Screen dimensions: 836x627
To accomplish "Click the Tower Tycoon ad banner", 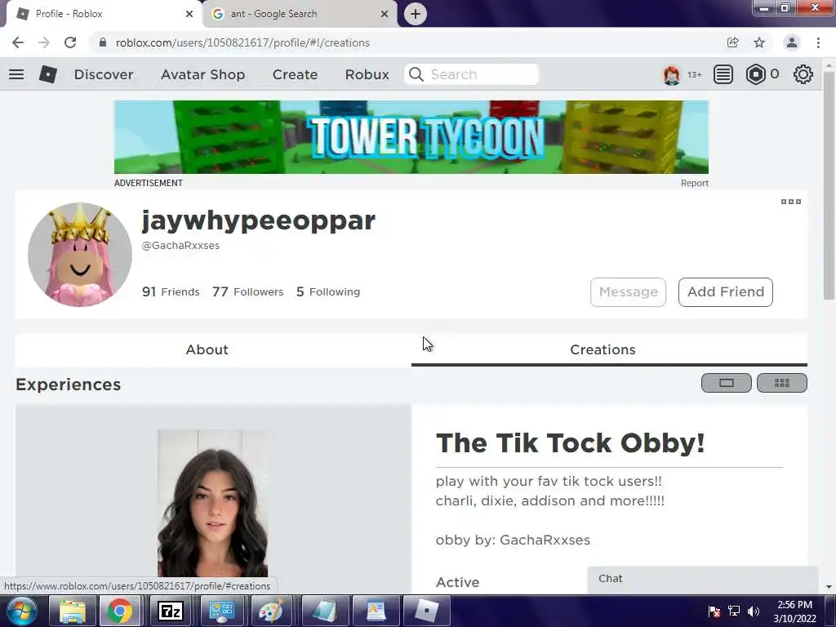I will [x=411, y=137].
